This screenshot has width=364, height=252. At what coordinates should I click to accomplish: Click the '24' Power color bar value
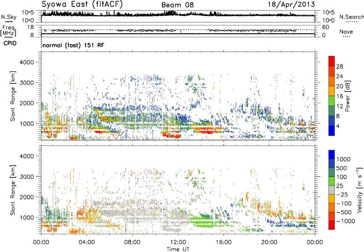coord(339,76)
